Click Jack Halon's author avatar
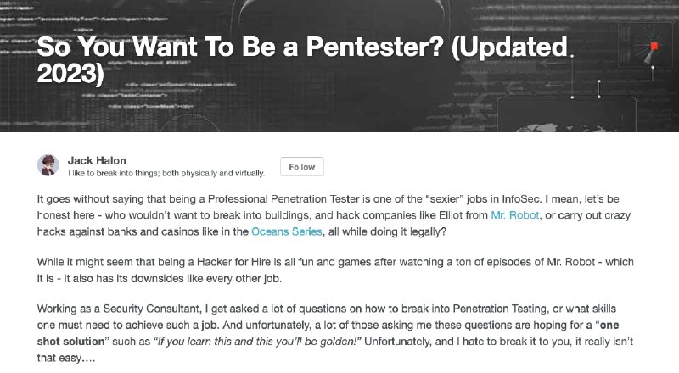Image resolution: width=679 pixels, height=373 pixels. coord(48,165)
